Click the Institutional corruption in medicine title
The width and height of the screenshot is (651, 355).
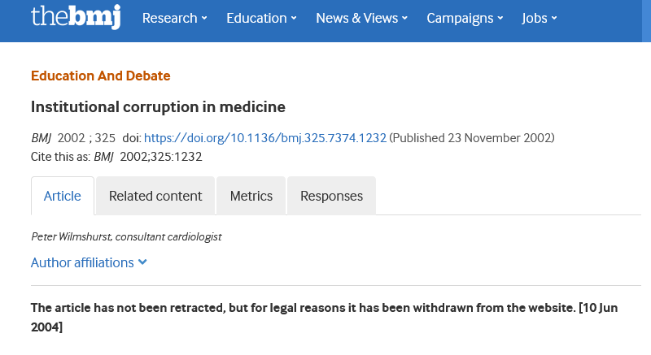tap(158, 106)
